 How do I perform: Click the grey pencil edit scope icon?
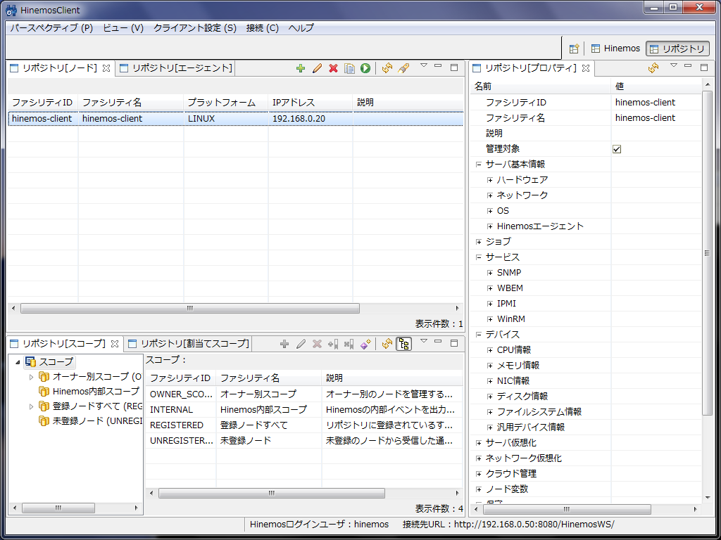tap(301, 343)
